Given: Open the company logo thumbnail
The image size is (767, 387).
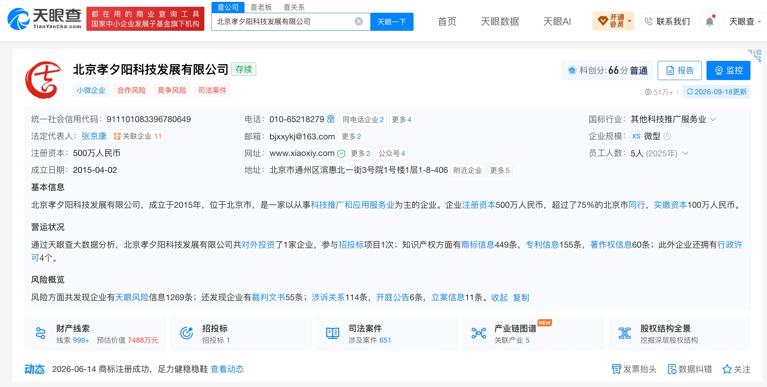Looking at the screenshot, I should (44, 80).
